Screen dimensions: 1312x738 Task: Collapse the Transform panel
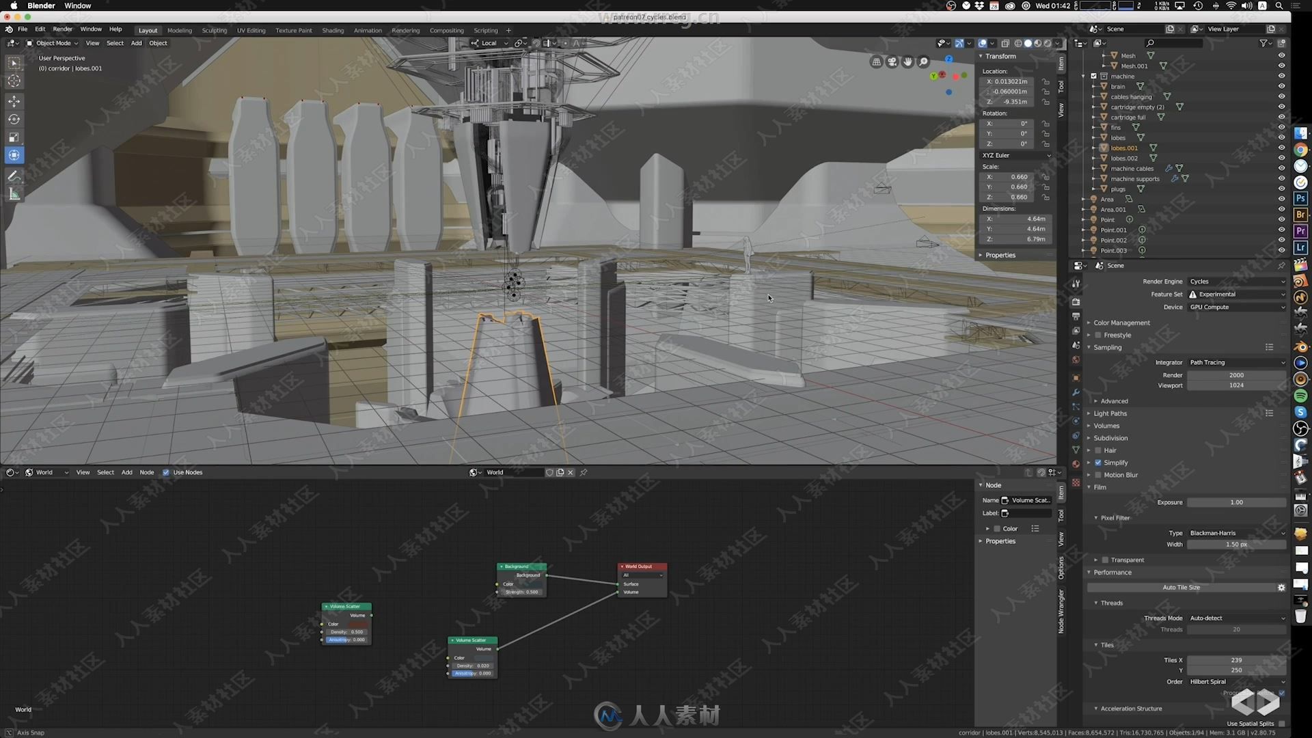click(1000, 56)
